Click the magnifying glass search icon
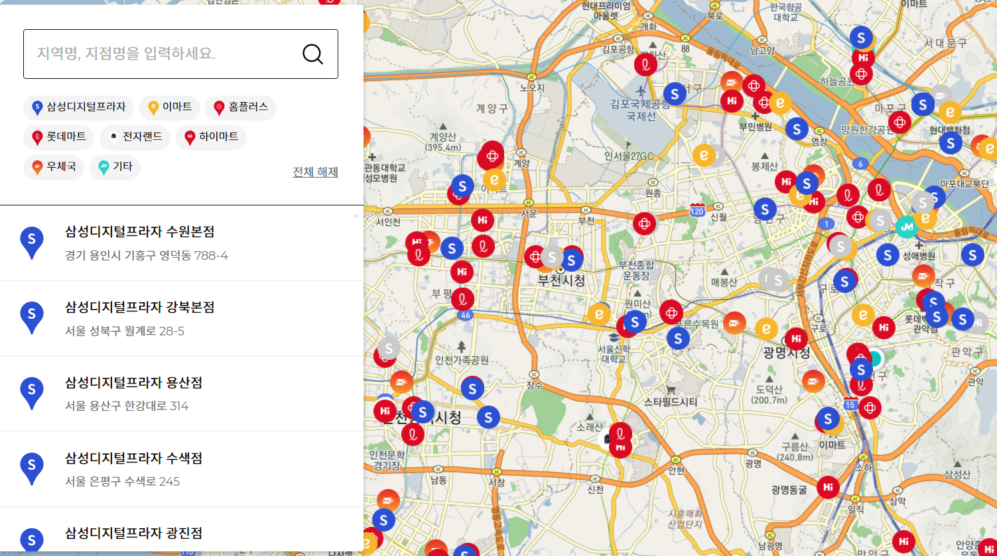 312,54
